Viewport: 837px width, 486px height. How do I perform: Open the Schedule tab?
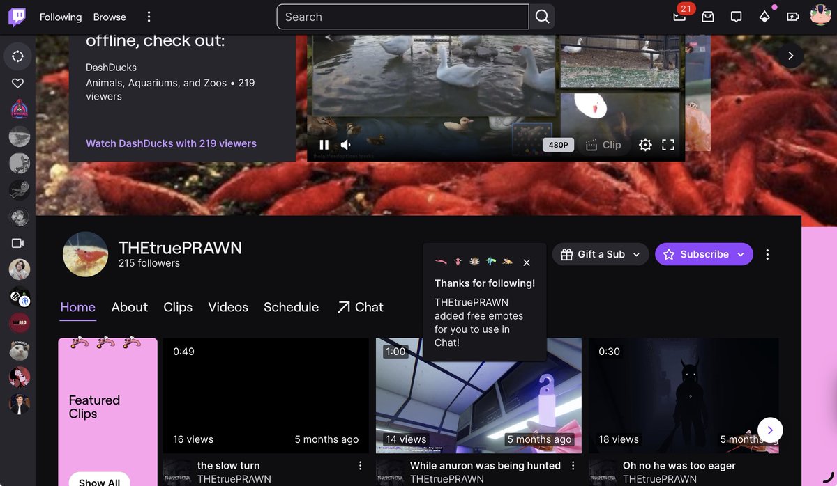click(x=291, y=307)
